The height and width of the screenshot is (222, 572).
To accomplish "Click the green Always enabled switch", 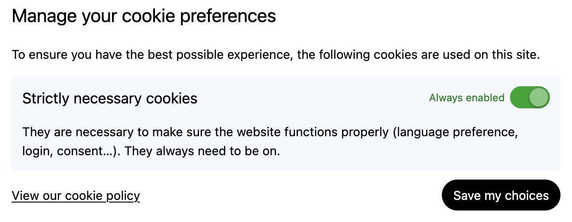I will [529, 97].
